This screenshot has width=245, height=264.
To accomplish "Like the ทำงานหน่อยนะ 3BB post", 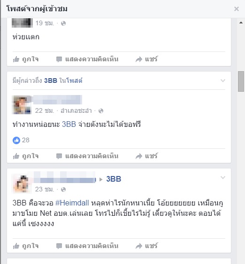I will (26, 156).
